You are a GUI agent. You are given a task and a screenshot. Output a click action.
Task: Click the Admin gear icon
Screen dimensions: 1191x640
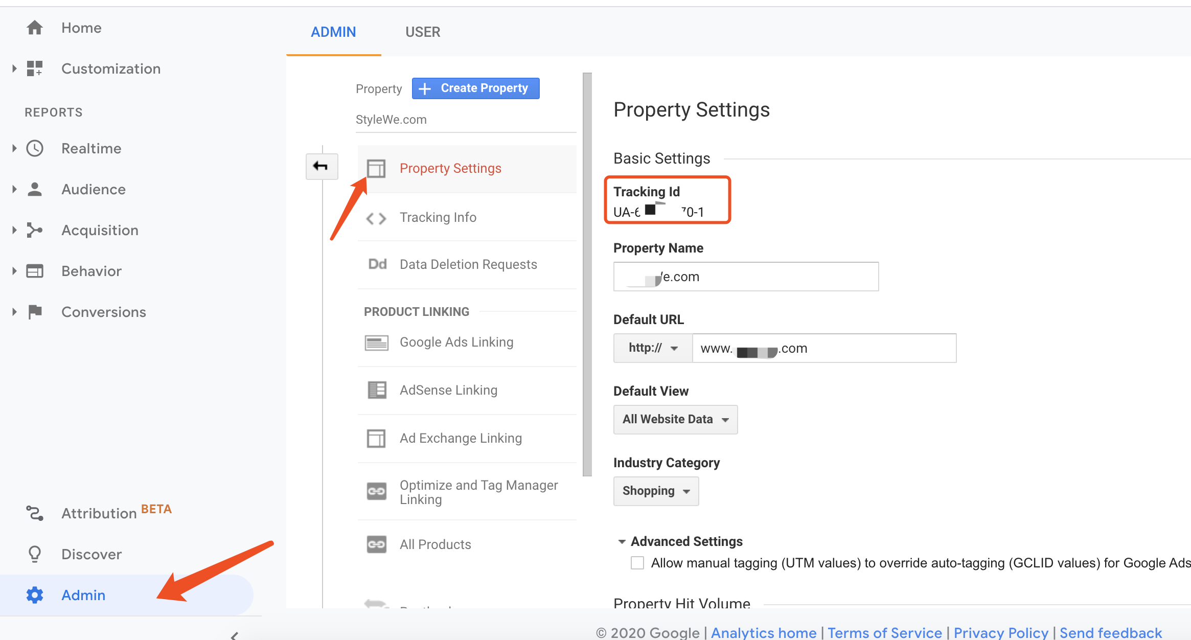pos(35,595)
